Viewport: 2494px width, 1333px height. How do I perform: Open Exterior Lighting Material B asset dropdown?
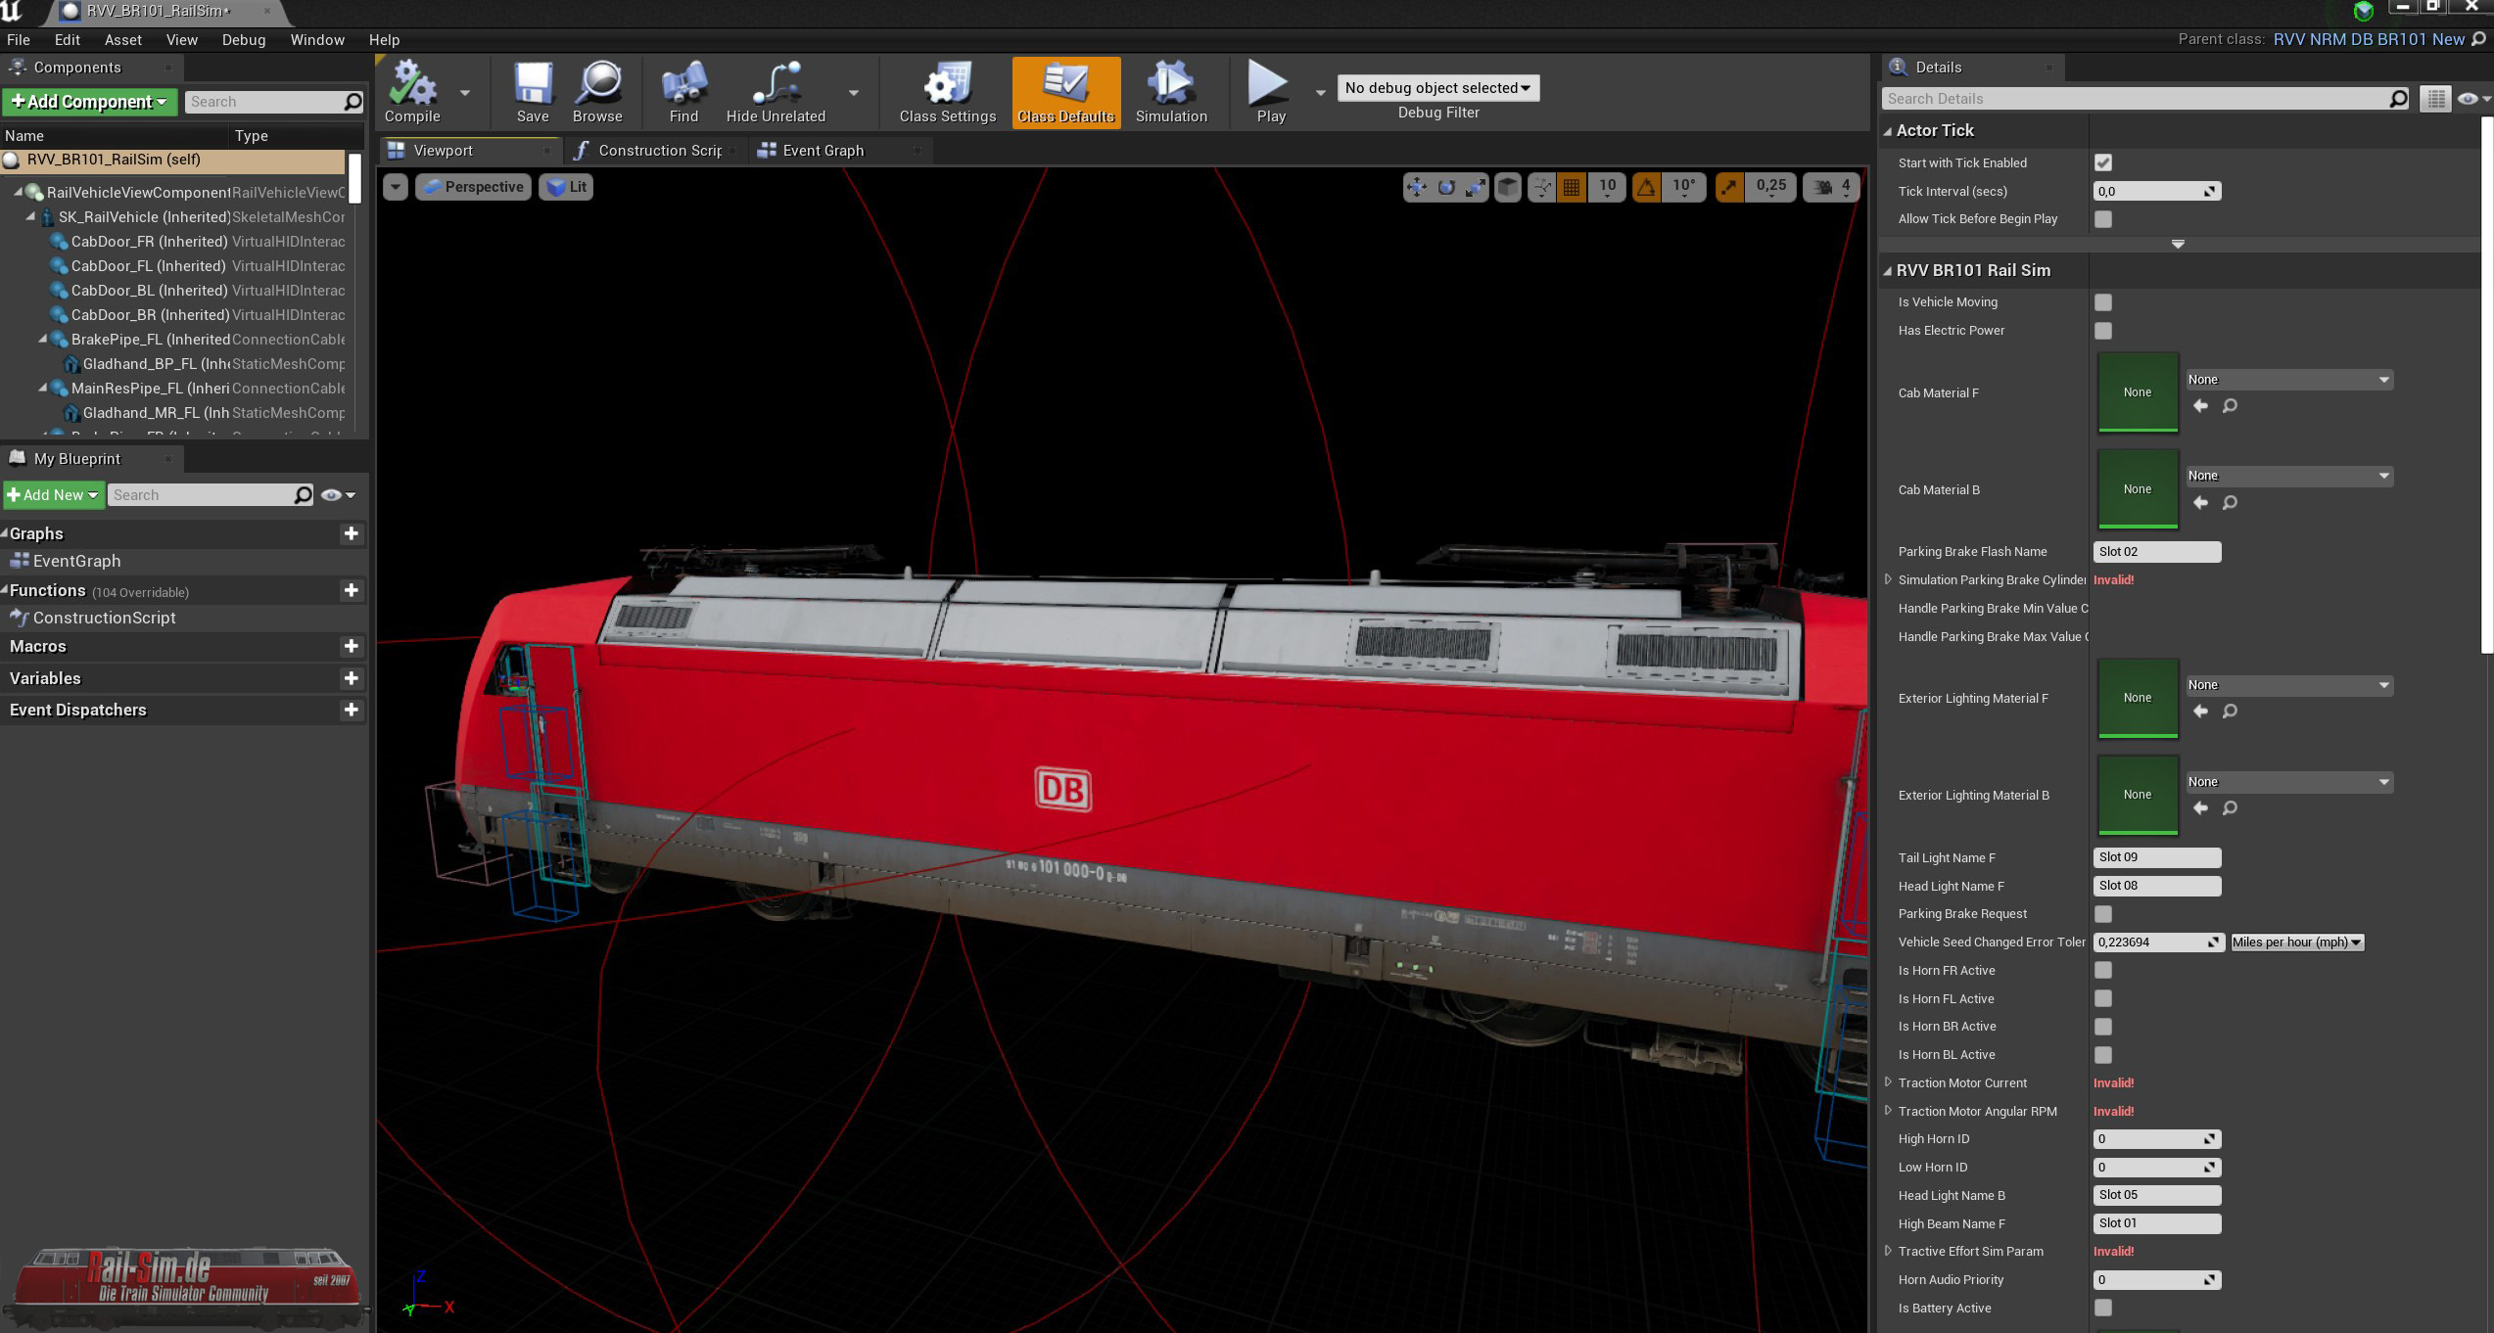point(2288,782)
